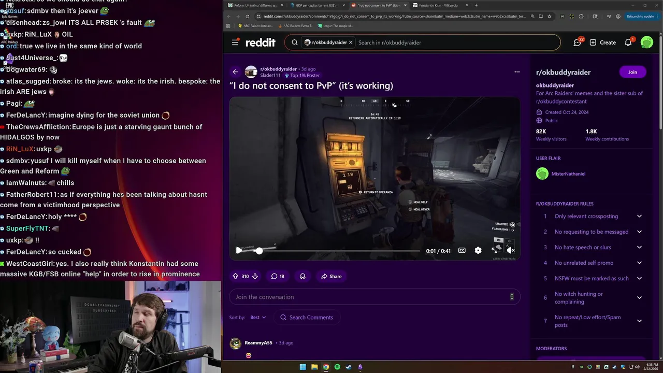Open a new browser tab
This screenshot has height=373, width=663.
click(x=476, y=5)
